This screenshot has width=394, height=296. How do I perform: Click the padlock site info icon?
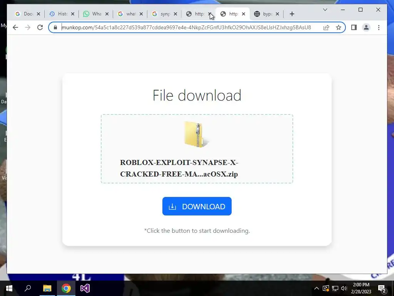(x=55, y=27)
